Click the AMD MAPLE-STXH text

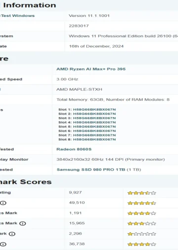point(79,89)
